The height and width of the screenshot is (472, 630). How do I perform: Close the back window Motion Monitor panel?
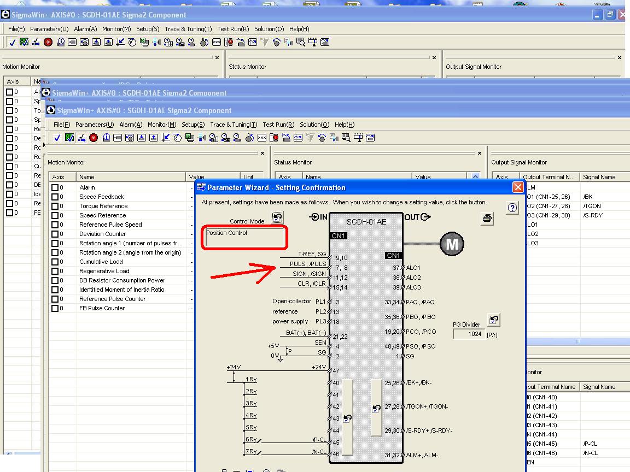point(217,57)
